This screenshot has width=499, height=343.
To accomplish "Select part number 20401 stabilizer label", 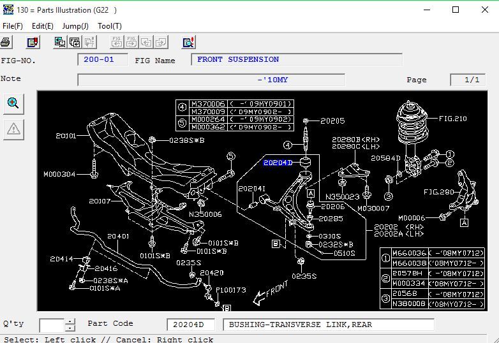I will click(118, 236).
